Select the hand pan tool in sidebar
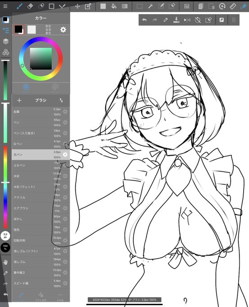 point(5,262)
